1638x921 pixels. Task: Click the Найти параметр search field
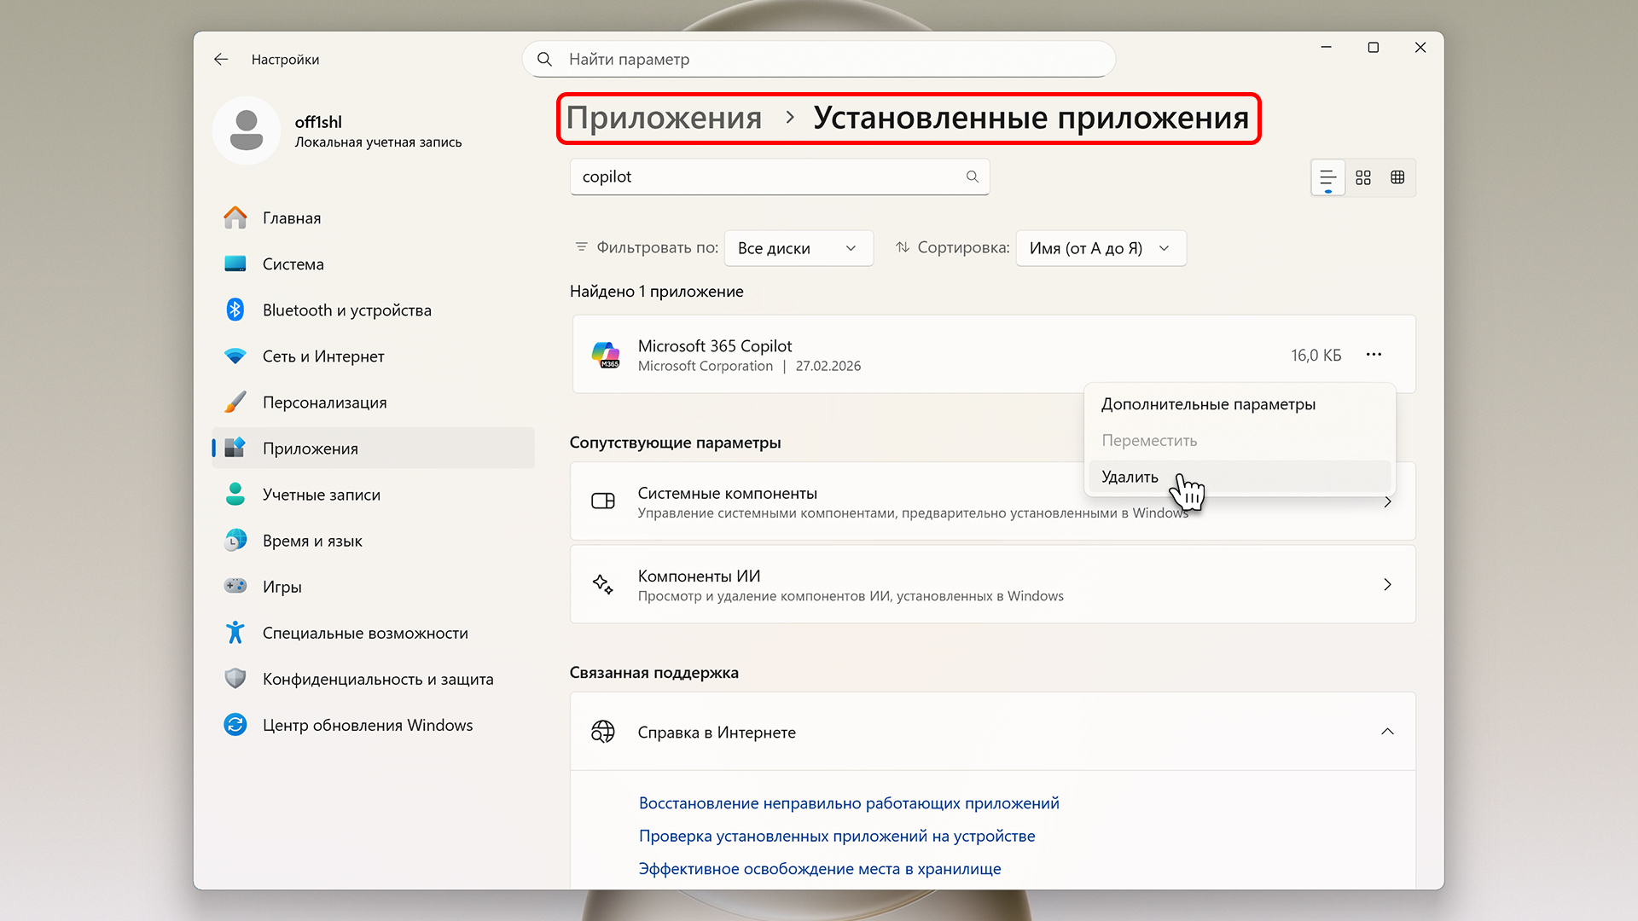(x=819, y=59)
